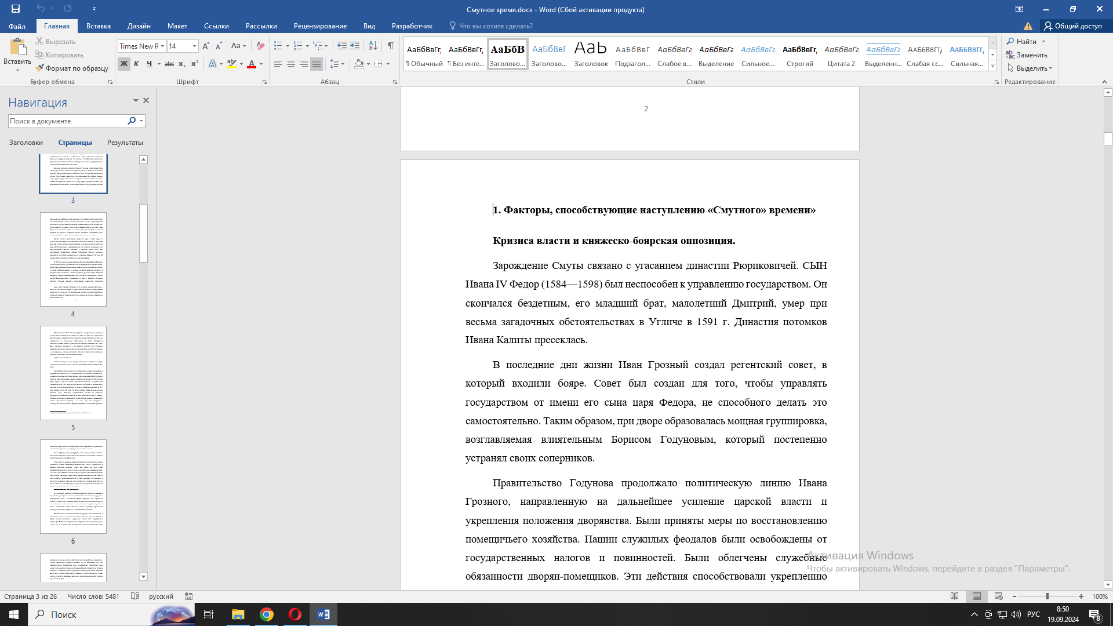Apply subscript to selected text
The width and height of the screenshot is (1113, 626).
[x=181, y=64]
